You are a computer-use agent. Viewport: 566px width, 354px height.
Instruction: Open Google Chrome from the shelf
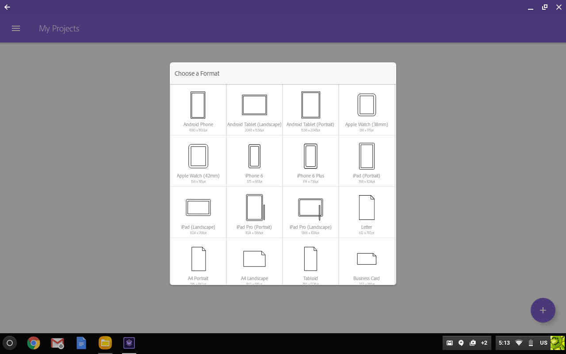(34, 343)
